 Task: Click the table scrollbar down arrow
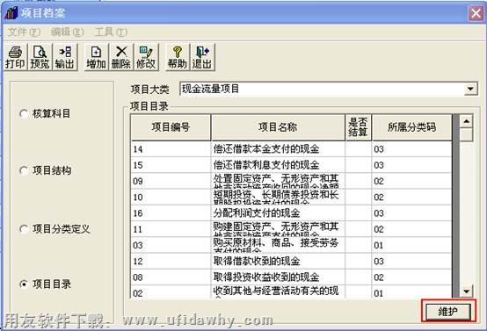(466, 291)
